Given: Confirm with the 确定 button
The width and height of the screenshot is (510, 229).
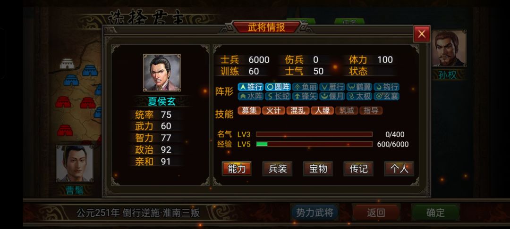Looking at the screenshot, I should [x=435, y=213].
